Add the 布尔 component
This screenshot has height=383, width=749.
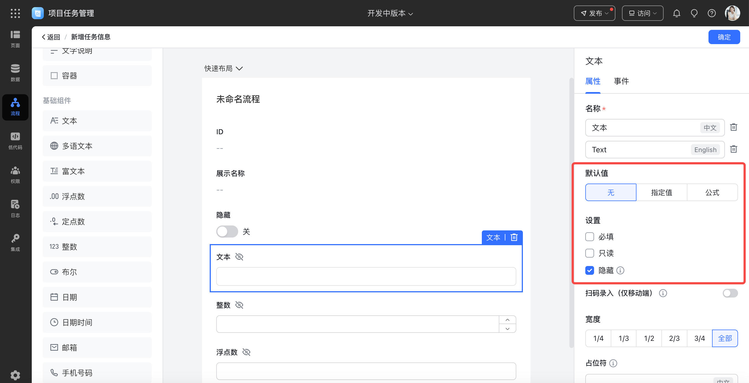coord(97,272)
